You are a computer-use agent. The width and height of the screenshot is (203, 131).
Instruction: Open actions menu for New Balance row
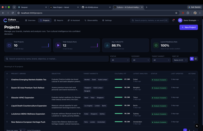click(x=194, y=122)
